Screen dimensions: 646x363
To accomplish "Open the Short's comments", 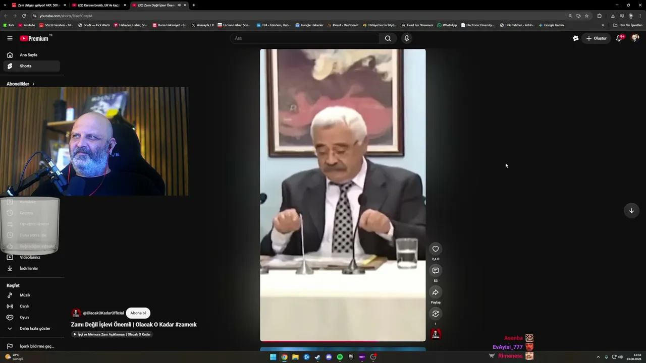I will 436,271.
